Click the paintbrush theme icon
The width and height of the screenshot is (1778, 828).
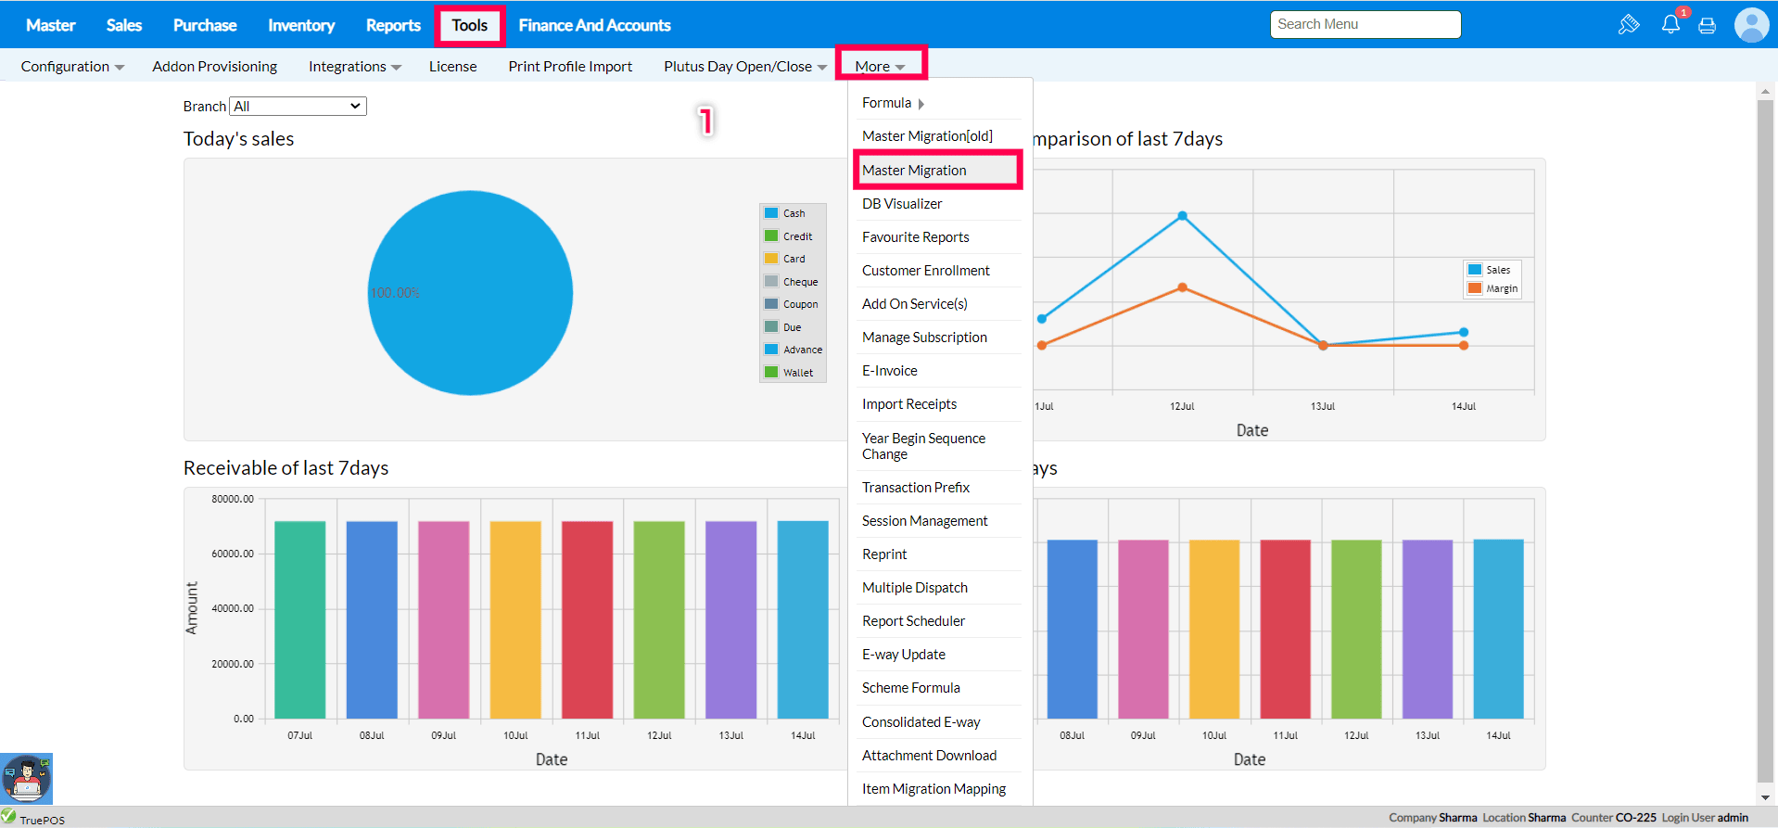pyautogui.click(x=1628, y=25)
